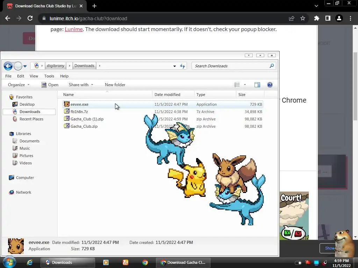This screenshot has height=268, width=358.
Task: Expand address bar previous locations dropdown
Action: [x=174, y=66]
